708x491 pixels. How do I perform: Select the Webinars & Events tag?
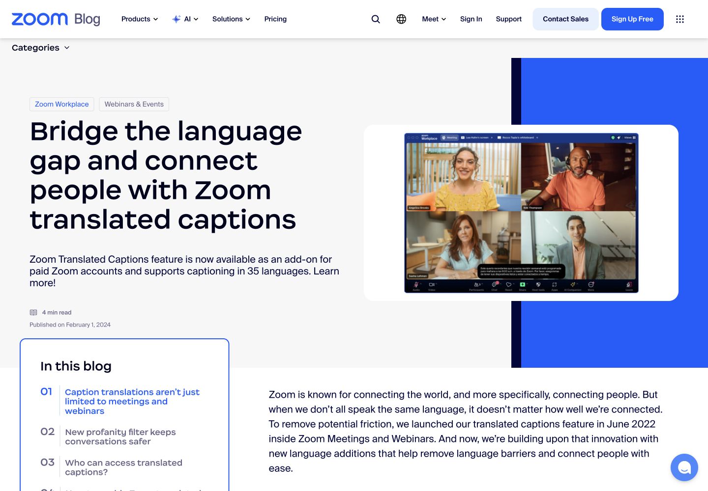click(x=134, y=104)
